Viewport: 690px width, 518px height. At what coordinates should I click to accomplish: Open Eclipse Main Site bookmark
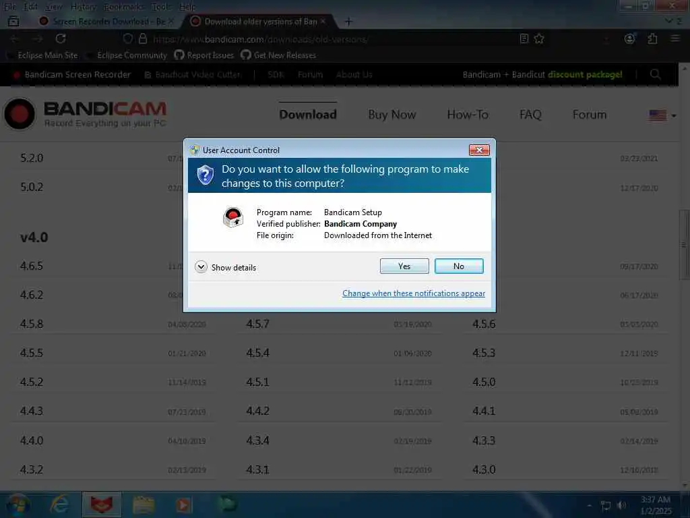point(42,55)
